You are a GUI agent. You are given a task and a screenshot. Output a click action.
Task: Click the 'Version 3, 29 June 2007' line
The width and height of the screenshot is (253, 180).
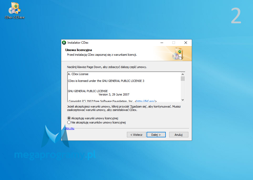[x=114, y=94]
